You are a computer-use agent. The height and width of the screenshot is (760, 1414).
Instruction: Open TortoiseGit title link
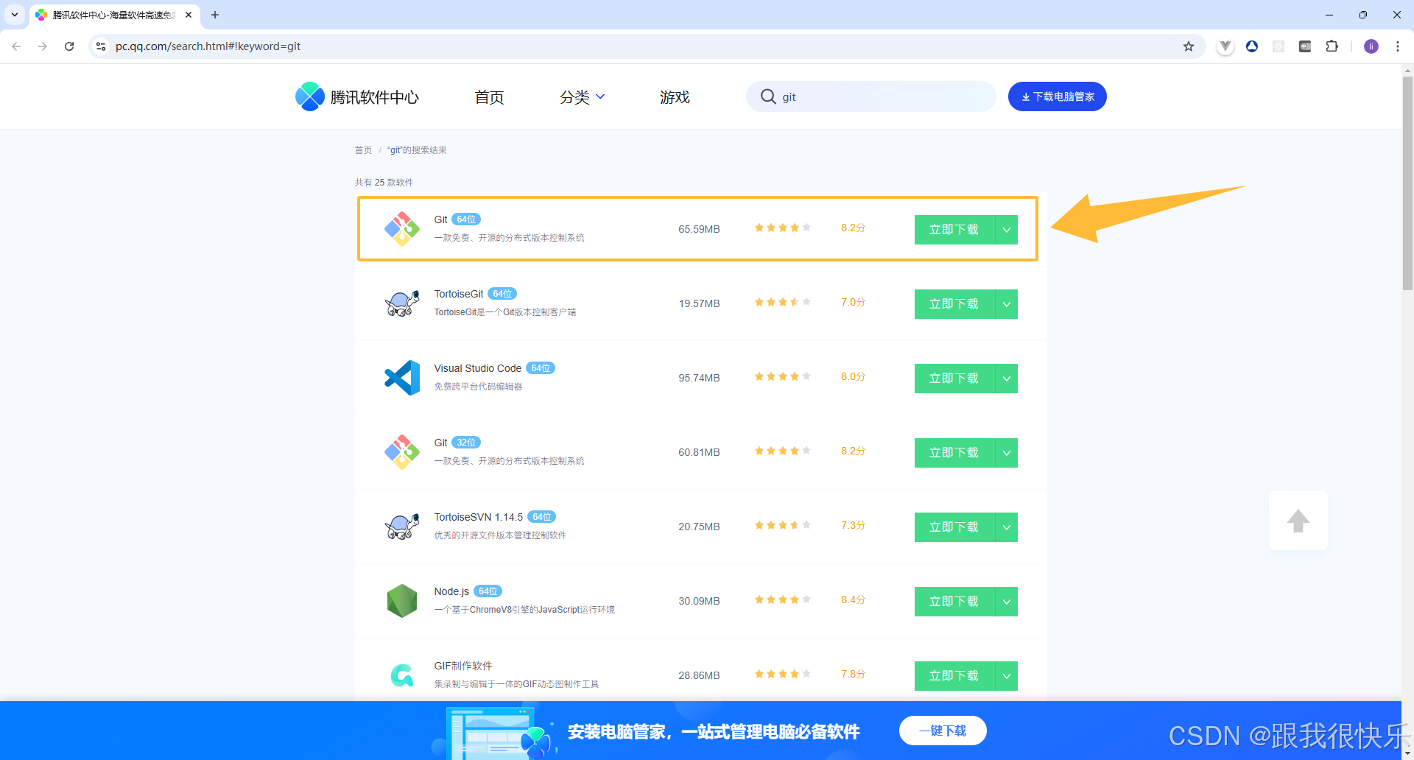(459, 294)
